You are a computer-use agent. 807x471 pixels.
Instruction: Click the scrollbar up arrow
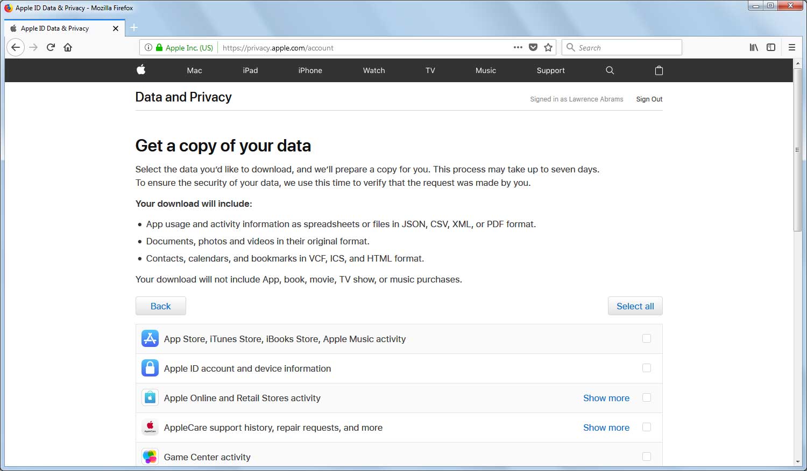pyautogui.click(x=797, y=63)
